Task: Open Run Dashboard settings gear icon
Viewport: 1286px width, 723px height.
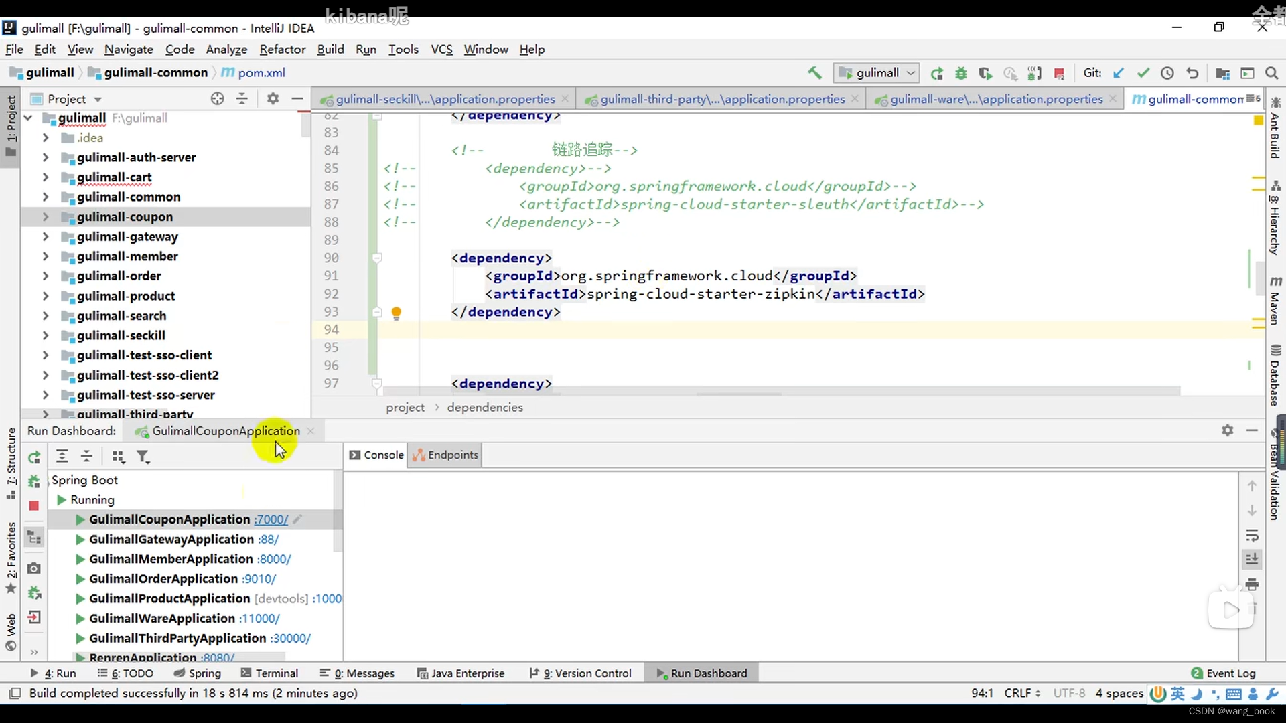Action: [1227, 430]
